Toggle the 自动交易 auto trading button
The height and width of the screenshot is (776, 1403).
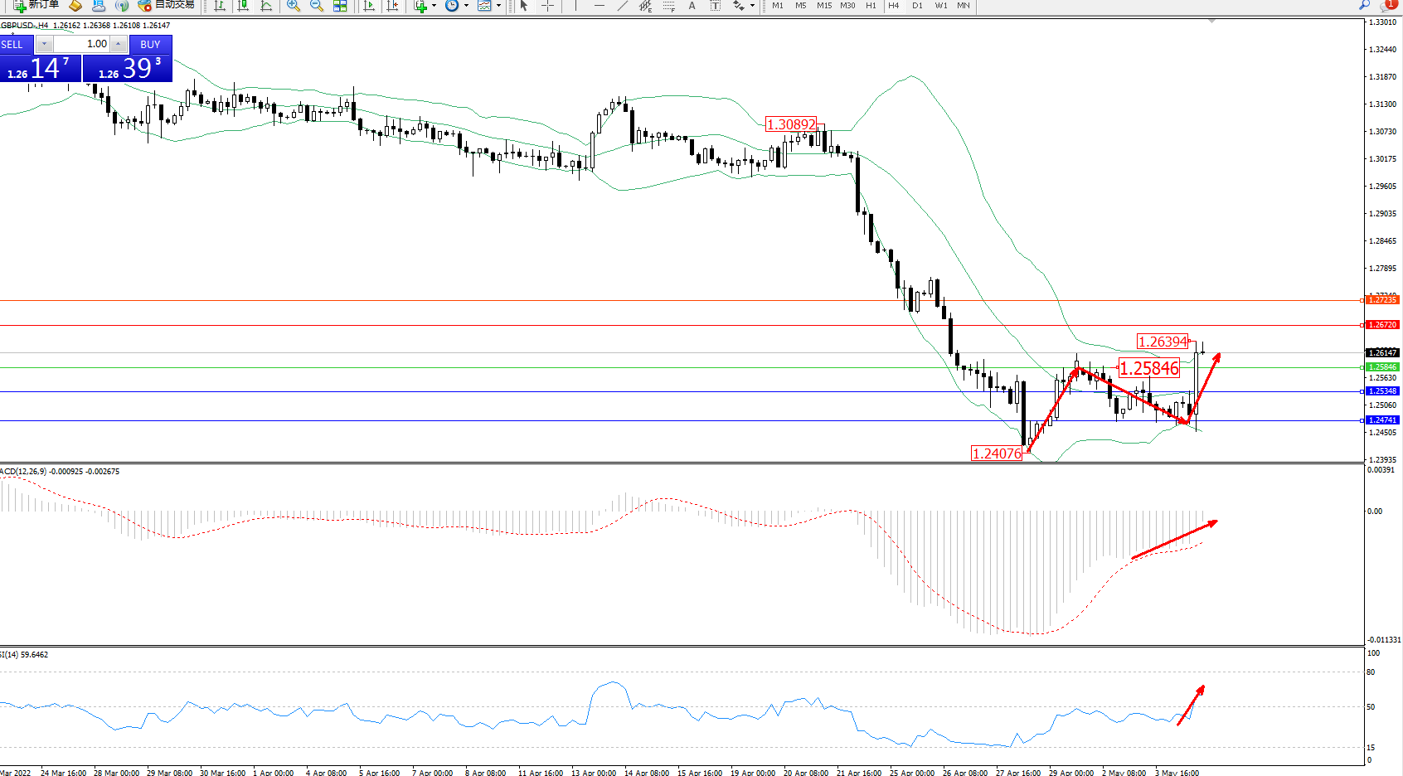[x=167, y=5]
